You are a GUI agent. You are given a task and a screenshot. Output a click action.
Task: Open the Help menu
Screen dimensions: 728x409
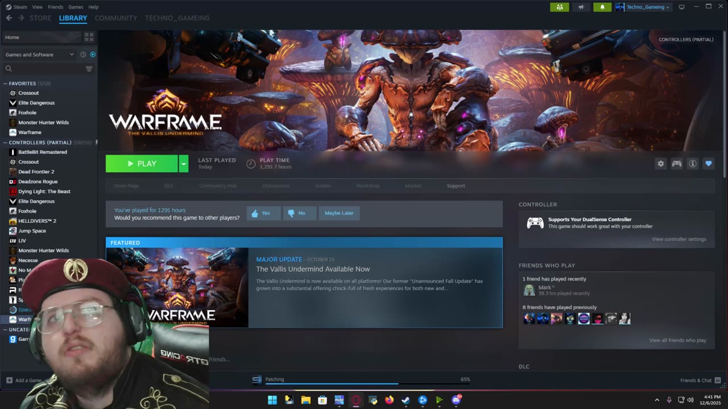pos(93,7)
